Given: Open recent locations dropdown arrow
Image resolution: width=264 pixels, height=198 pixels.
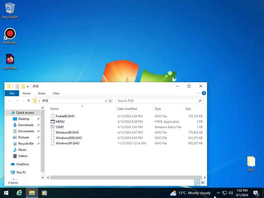Looking at the screenshot, I should click(23, 101).
